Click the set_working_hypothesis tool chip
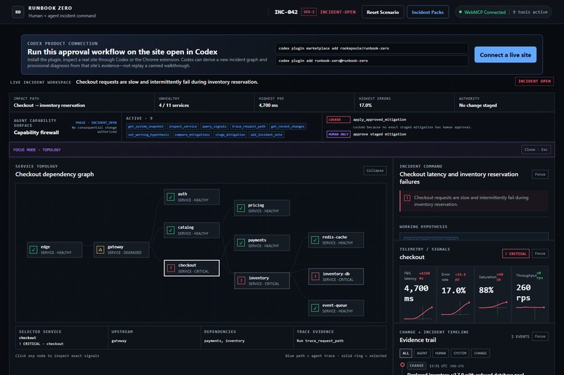This screenshot has width=564, height=375. [148, 135]
